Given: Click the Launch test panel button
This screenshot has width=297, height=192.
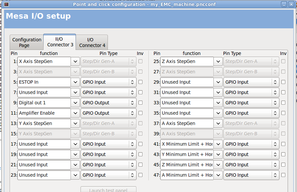Looking at the screenshot, I should pos(109,190).
